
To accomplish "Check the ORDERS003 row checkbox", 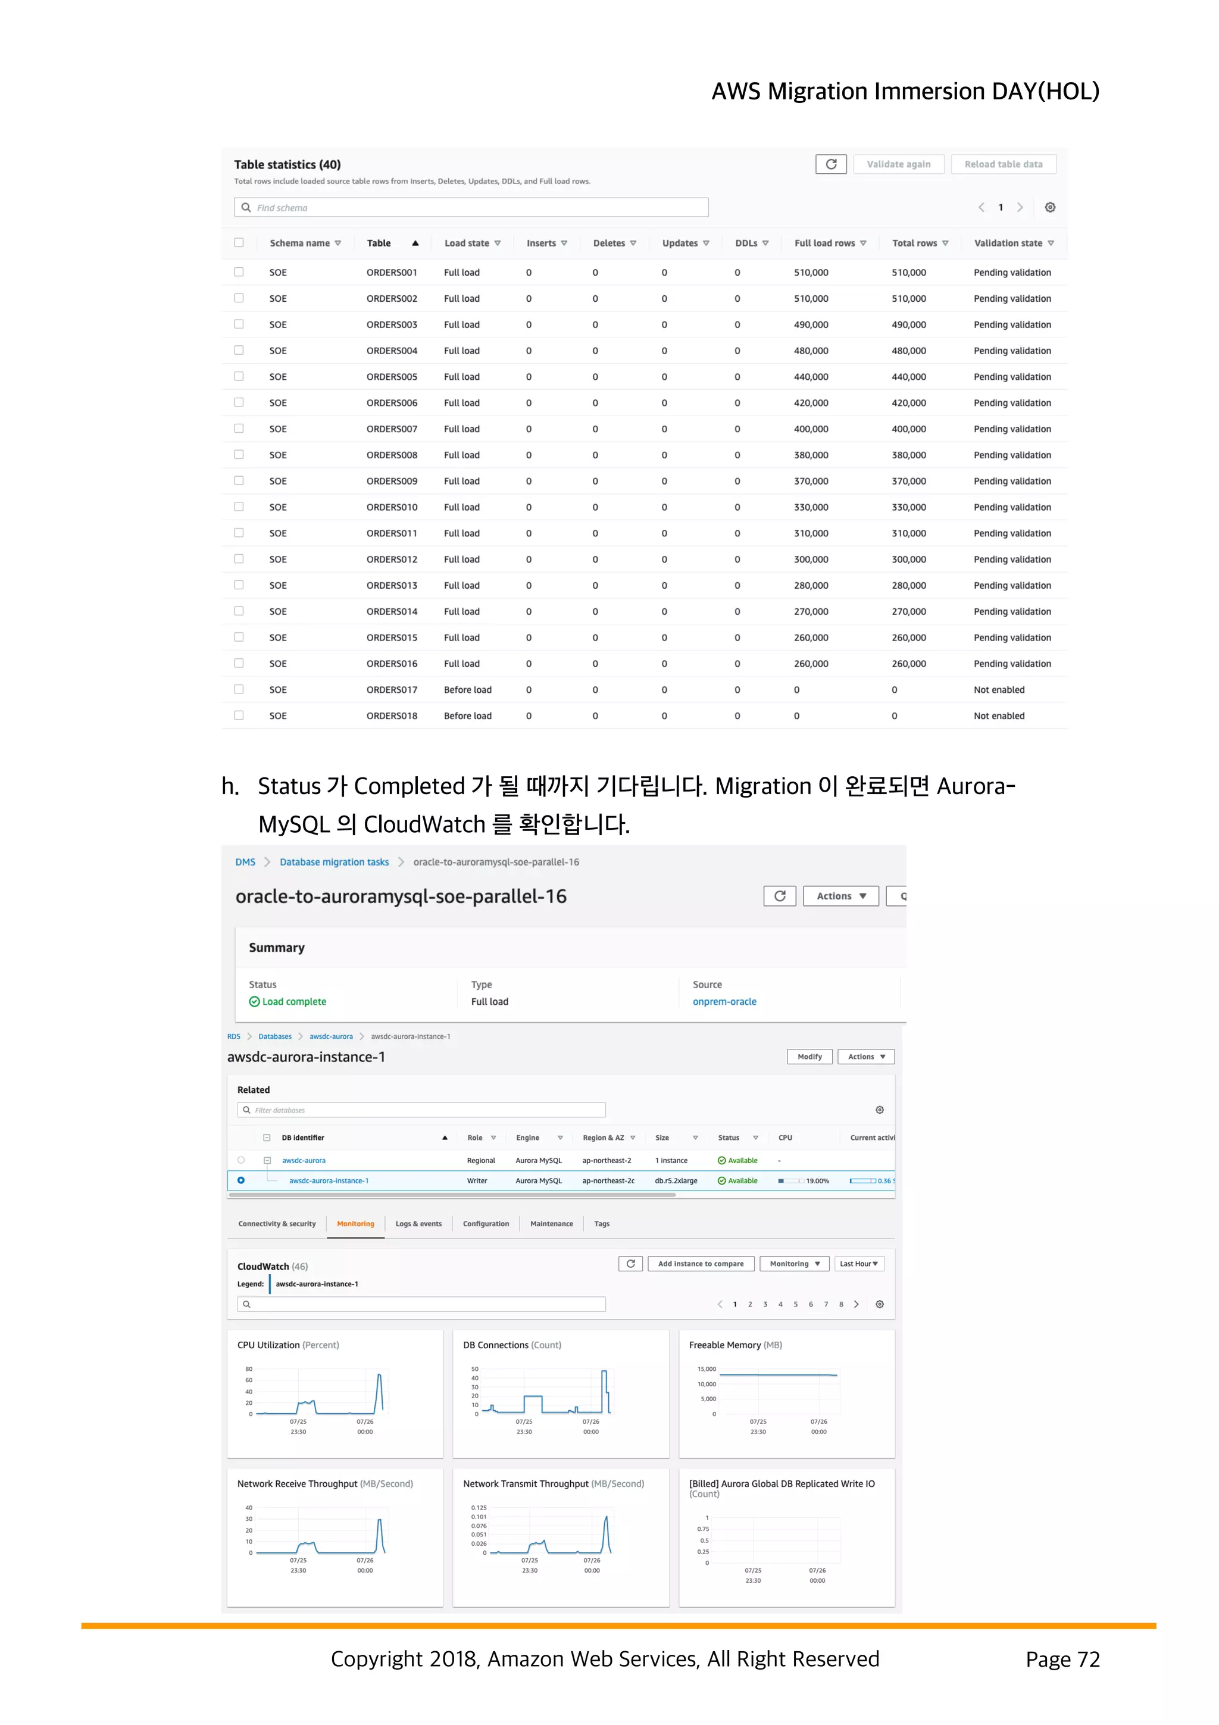I will [x=239, y=324].
